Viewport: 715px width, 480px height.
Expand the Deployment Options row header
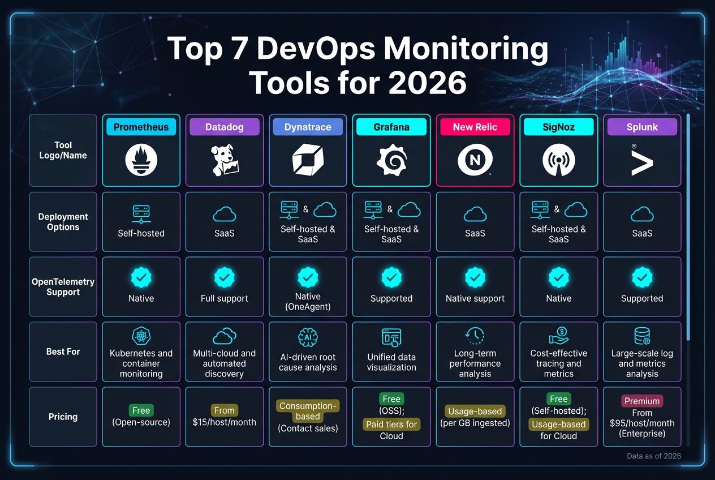[x=63, y=221]
